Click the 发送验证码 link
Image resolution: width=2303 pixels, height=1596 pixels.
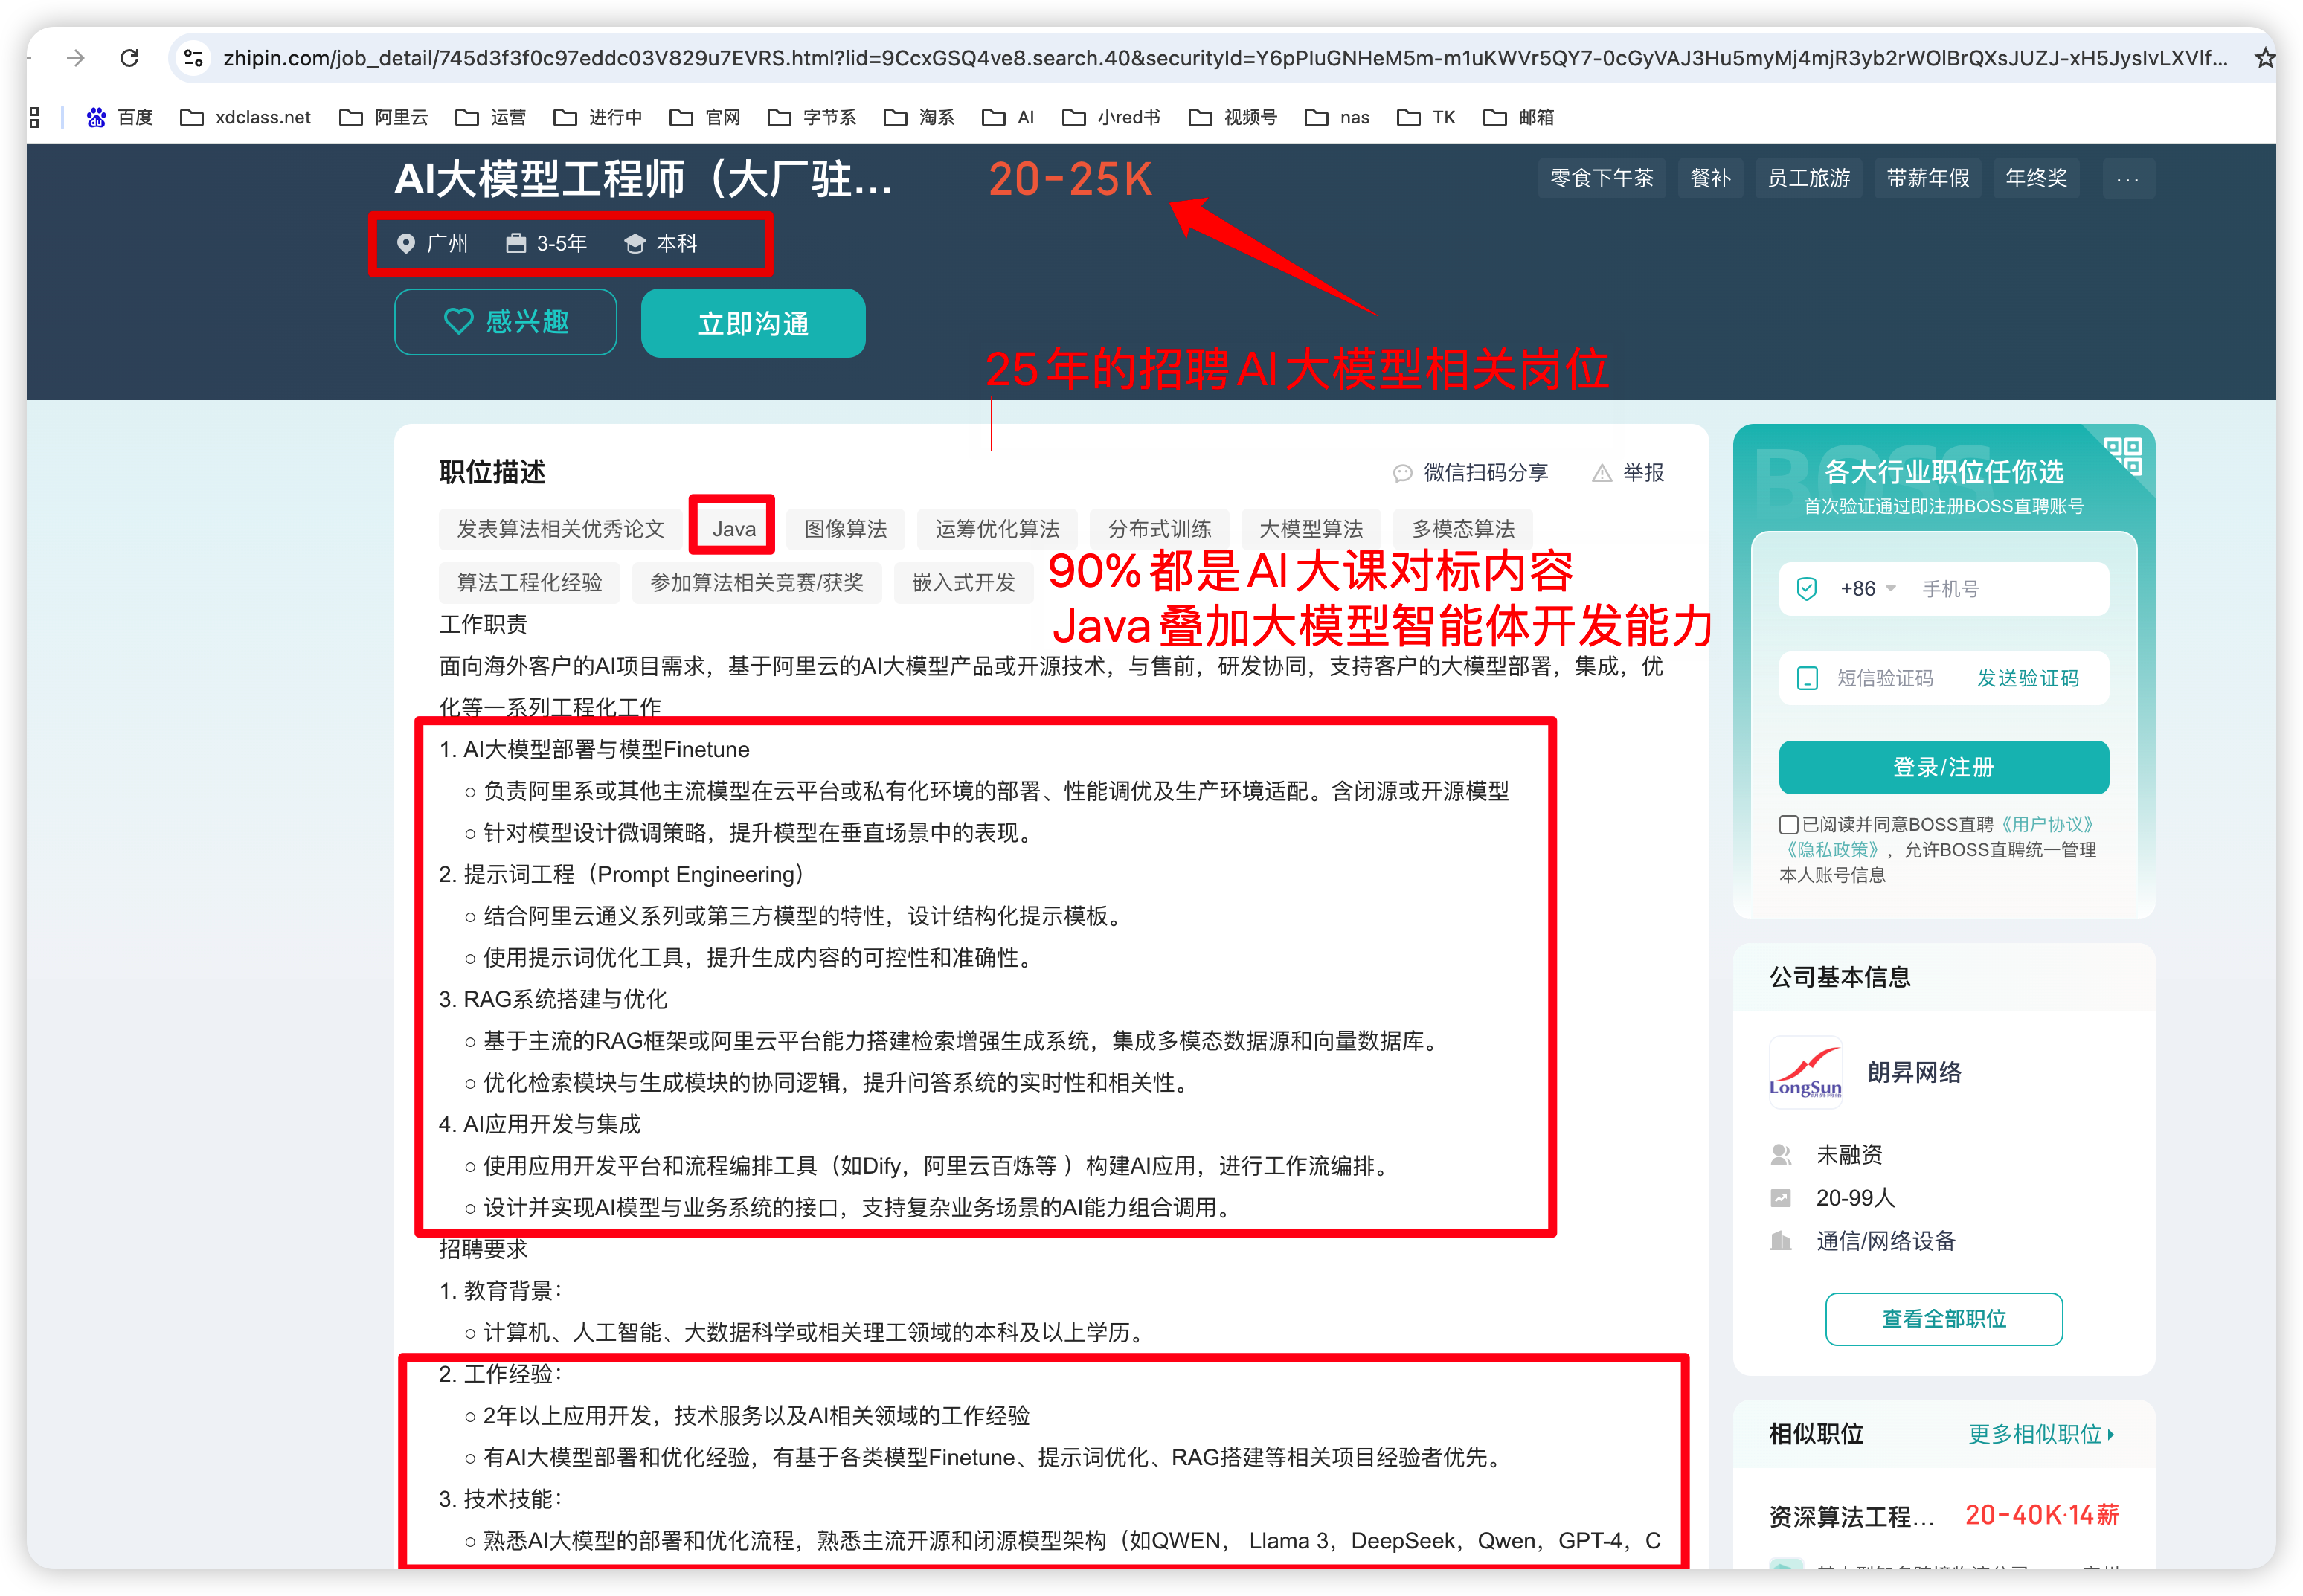point(2027,678)
